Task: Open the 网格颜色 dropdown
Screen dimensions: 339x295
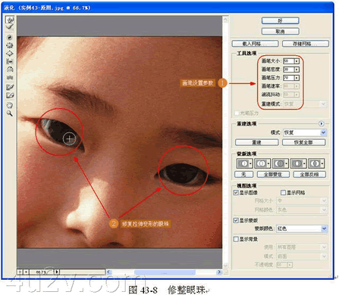Action: pyautogui.click(x=302, y=210)
